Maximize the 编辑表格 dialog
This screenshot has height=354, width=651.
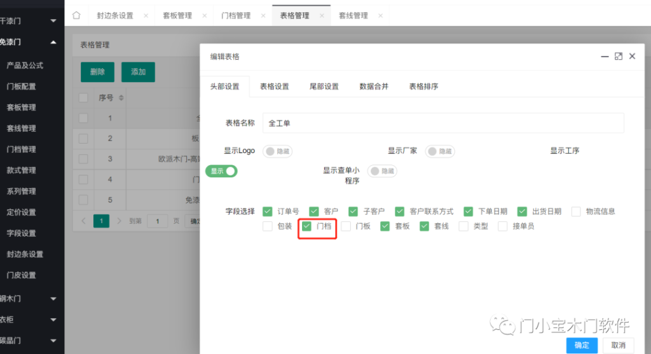point(618,57)
